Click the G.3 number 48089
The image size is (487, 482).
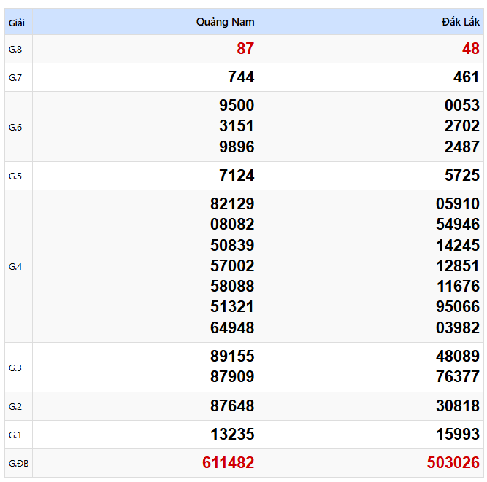[458, 356]
